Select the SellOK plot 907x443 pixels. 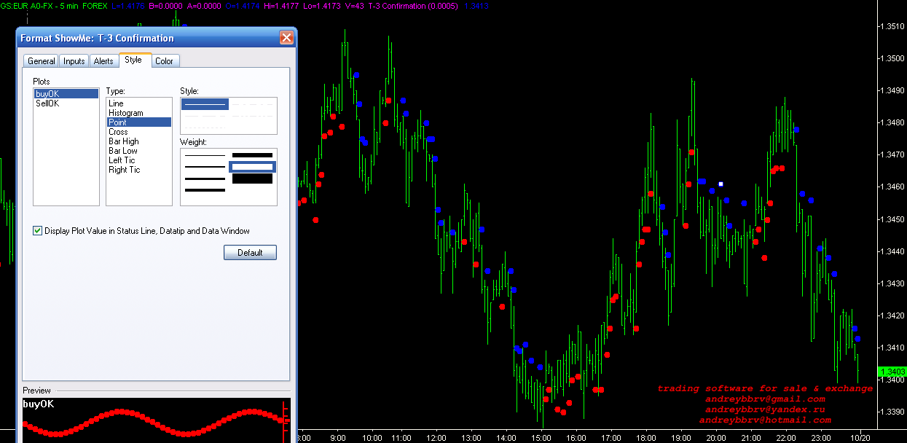(x=47, y=103)
